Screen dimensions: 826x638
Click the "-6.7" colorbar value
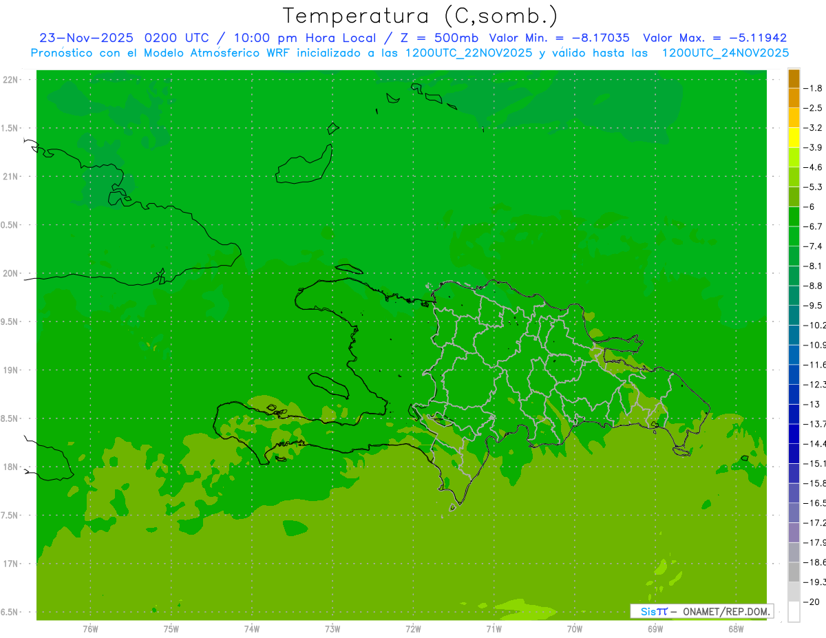coord(814,226)
